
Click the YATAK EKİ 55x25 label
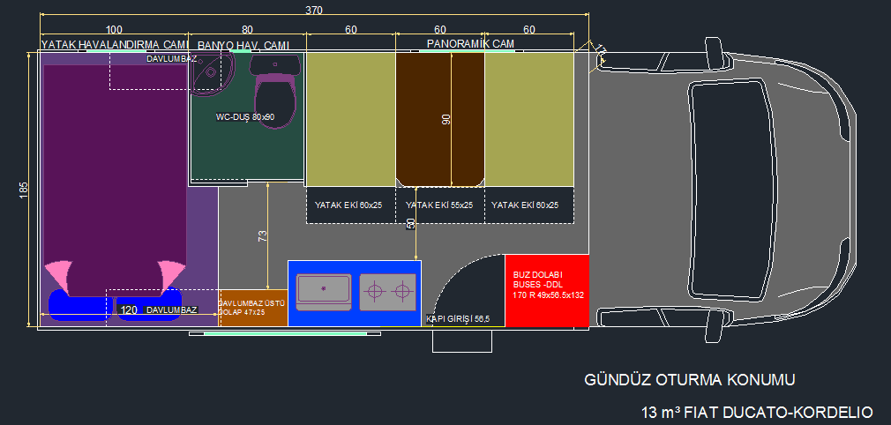tap(439, 205)
